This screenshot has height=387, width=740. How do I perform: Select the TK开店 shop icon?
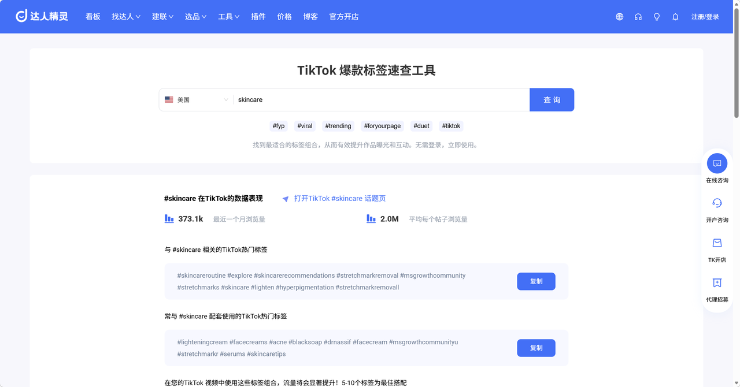(717, 243)
